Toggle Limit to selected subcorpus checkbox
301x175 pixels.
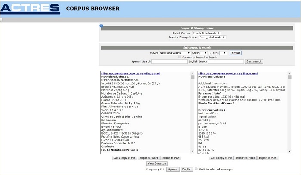tap(196, 169)
